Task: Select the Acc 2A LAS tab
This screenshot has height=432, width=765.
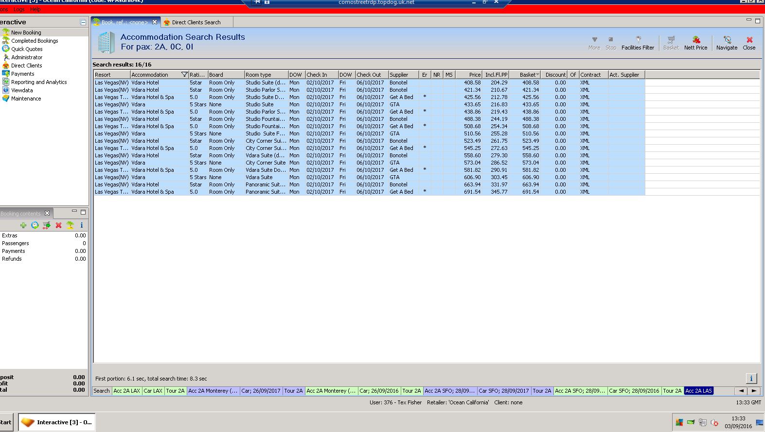Action: click(x=698, y=391)
